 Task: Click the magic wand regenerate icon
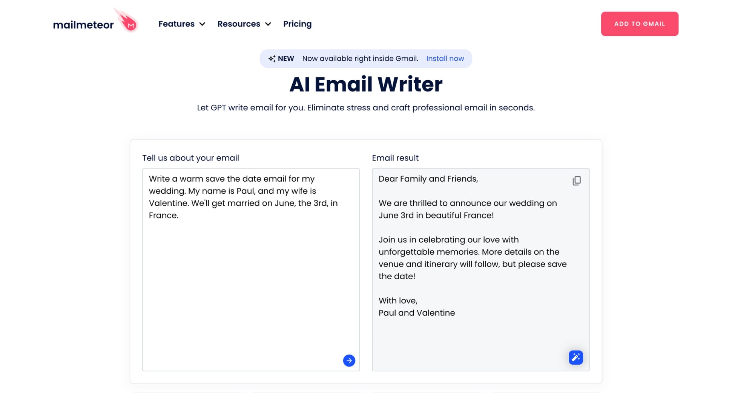[575, 357]
